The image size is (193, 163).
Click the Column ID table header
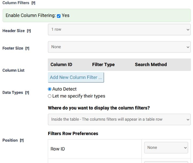click(61, 65)
